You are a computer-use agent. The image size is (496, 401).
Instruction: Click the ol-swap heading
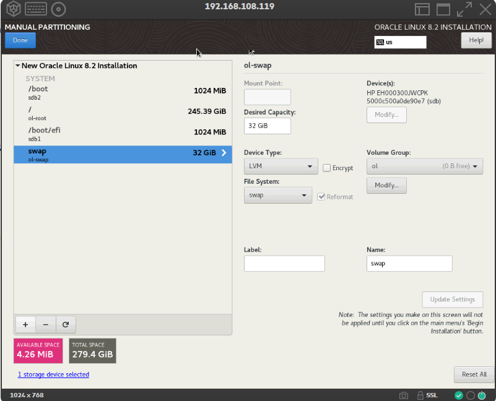coord(258,66)
